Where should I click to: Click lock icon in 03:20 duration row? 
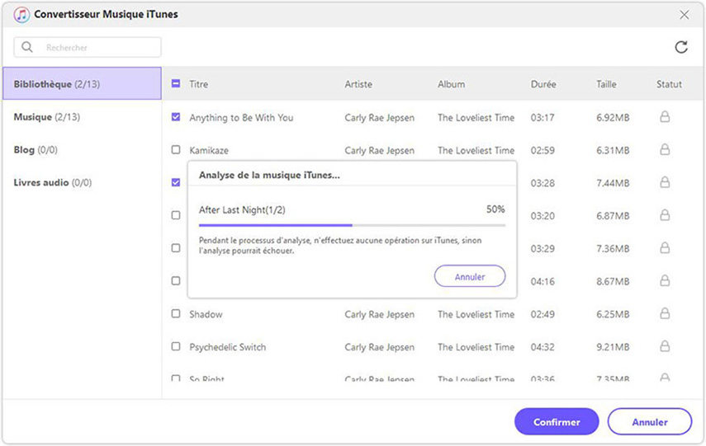click(x=665, y=215)
